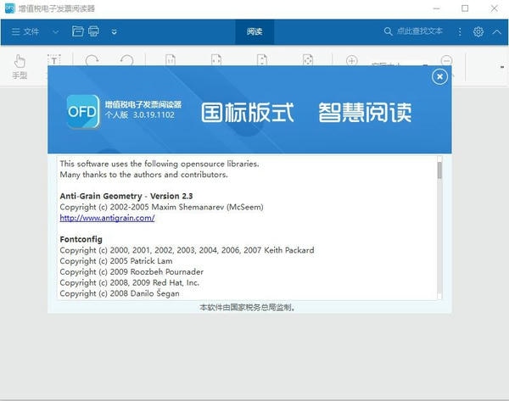Image resolution: width=509 pixels, height=401 pixels.
Task: Switch to the 阅读 tab
Action: point(255,32)
